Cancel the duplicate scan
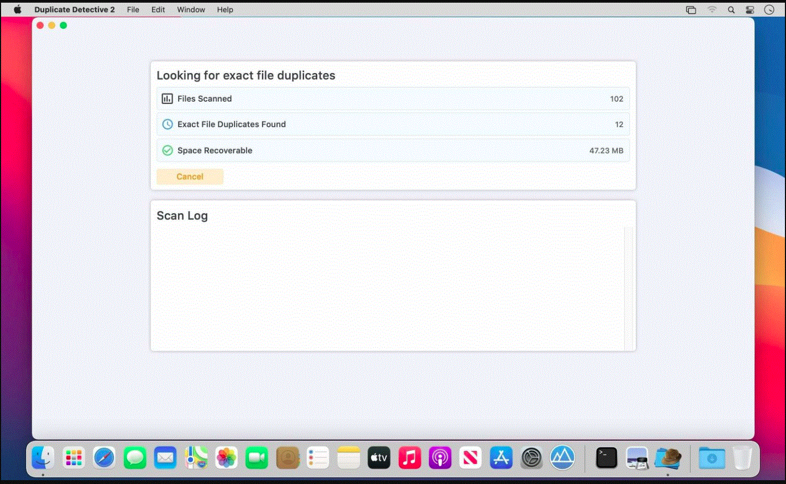 (x=190, y=177)
